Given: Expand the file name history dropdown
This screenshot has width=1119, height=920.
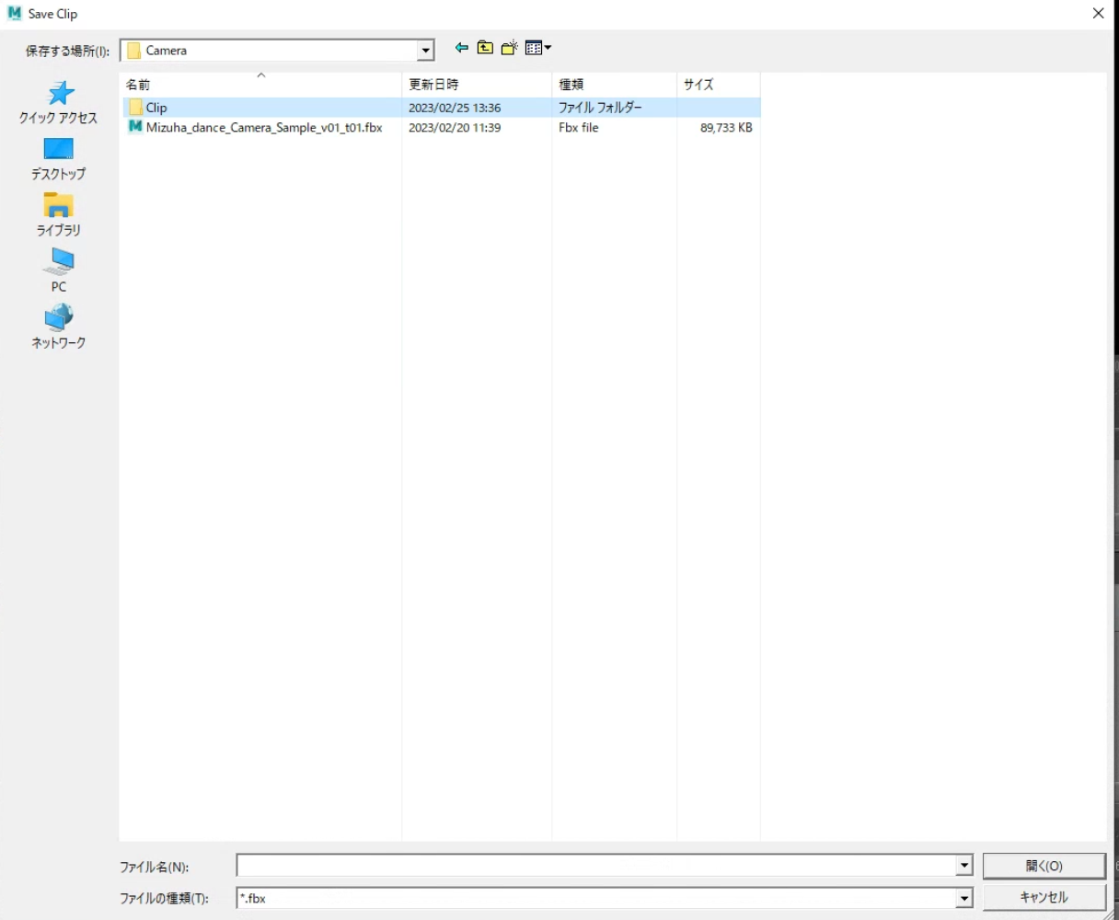Looking at the screenshot, I should (x=963, y=866).
